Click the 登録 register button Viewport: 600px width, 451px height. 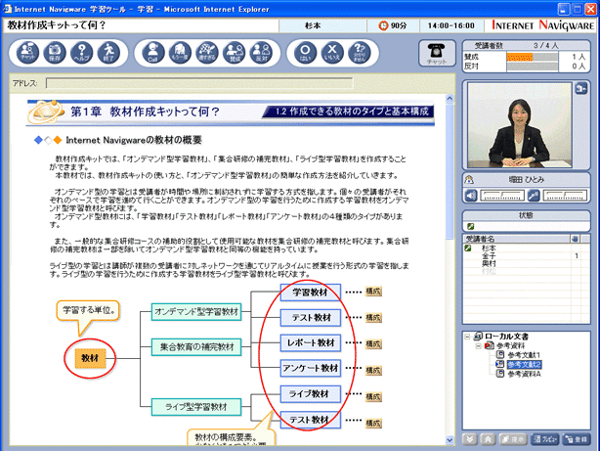(577, 439)
